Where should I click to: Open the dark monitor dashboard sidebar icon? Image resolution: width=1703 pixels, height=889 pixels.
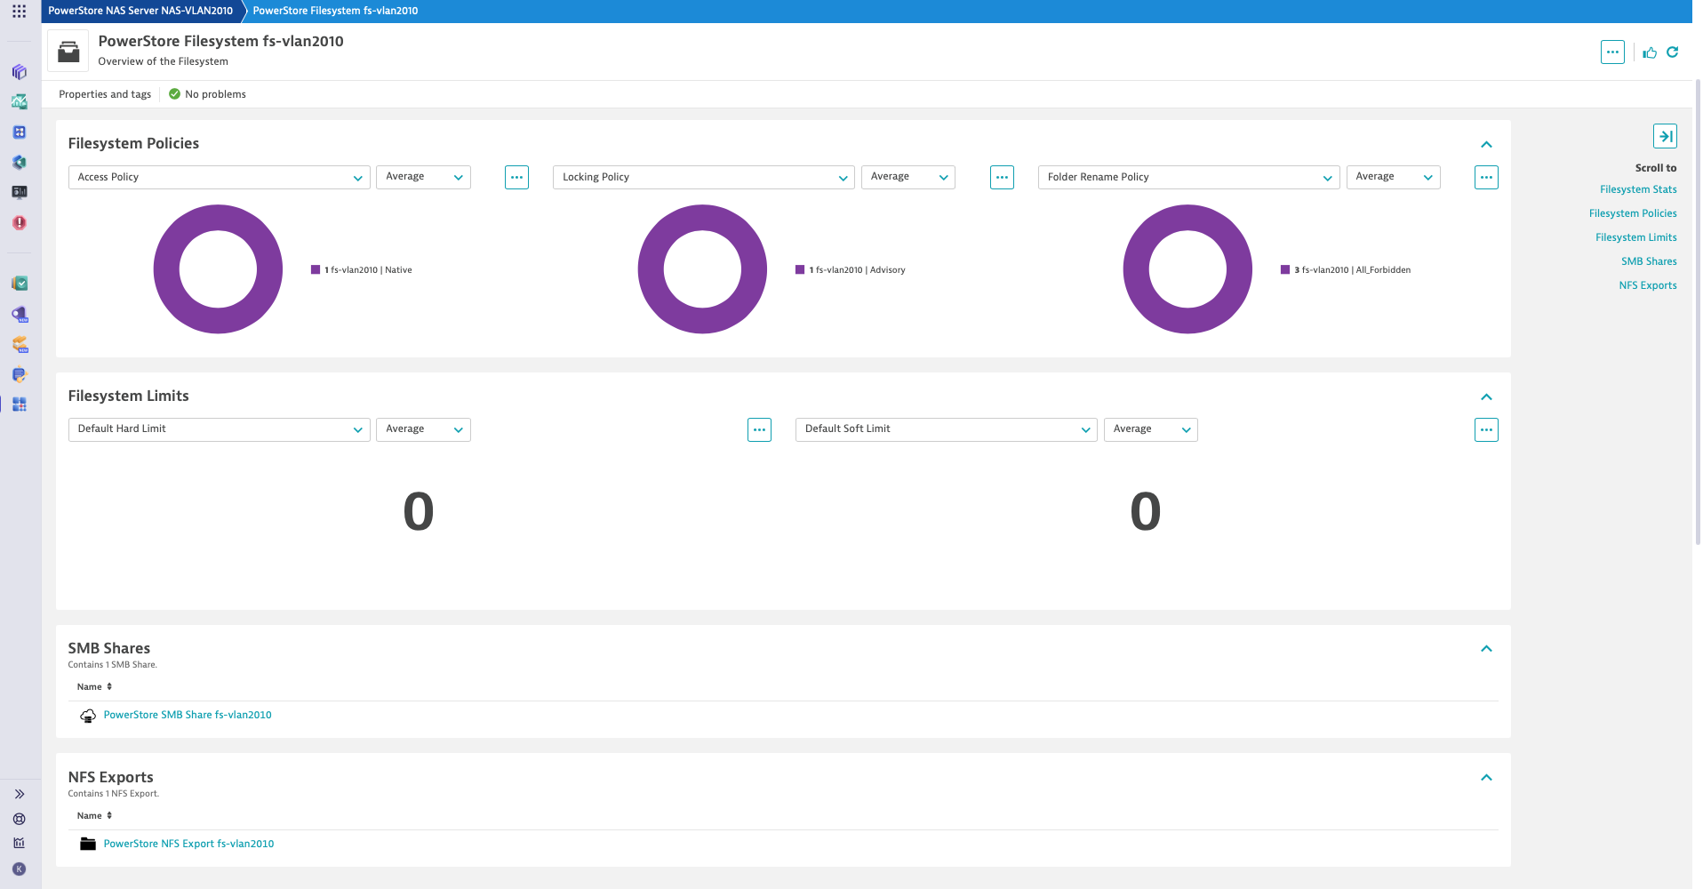(19, 192)
